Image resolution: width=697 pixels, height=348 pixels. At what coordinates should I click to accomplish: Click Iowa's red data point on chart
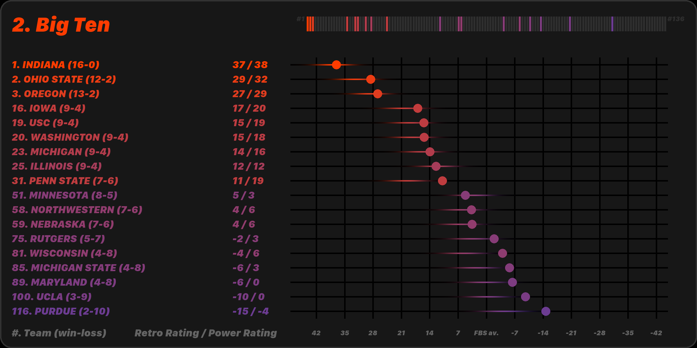tap(418, 108)
